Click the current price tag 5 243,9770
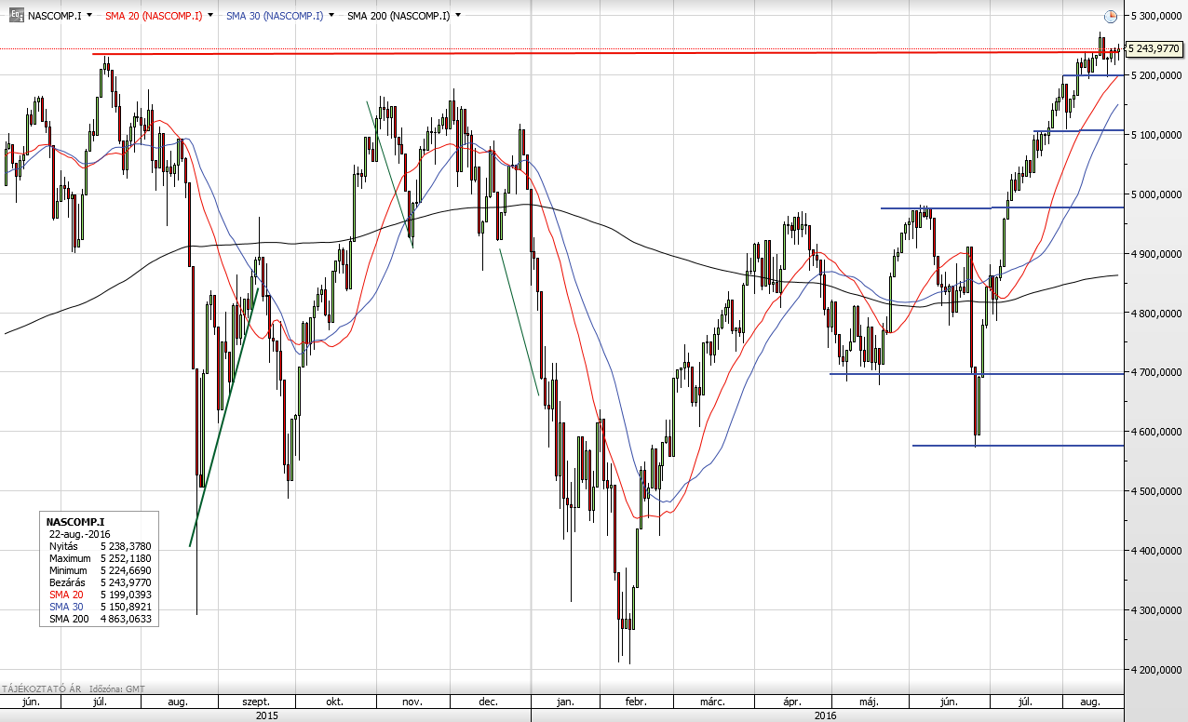This screenshot has width=1188, height=722. [1154, 48]
